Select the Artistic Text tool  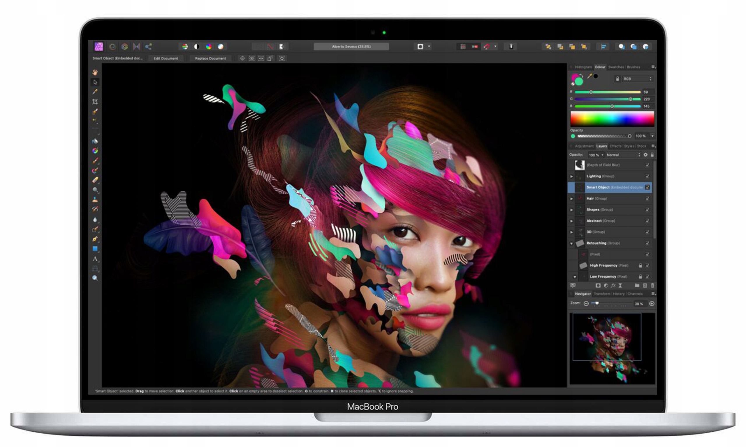(x=95, y=259)
